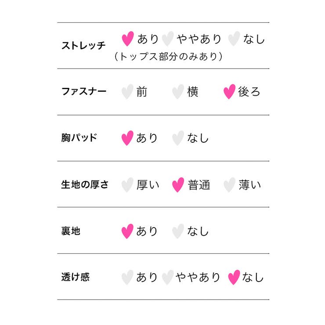This screenshot has height=325, width=325.
Task: Click the gray heart for 胸パッド なし
Action: 178,138
